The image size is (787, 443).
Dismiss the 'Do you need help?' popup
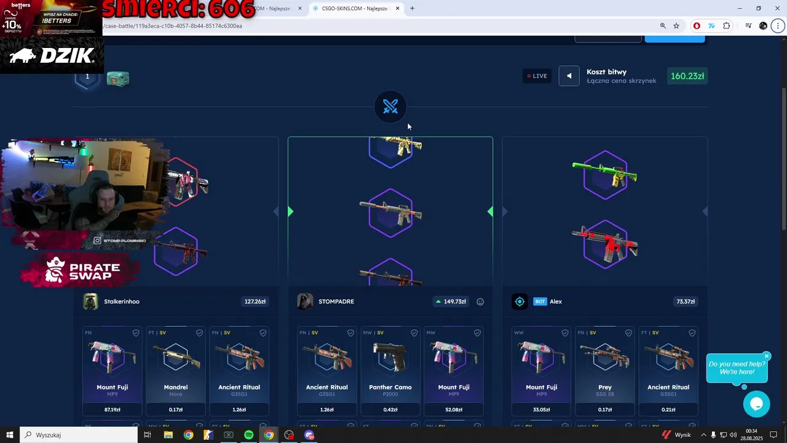(766, 356)
